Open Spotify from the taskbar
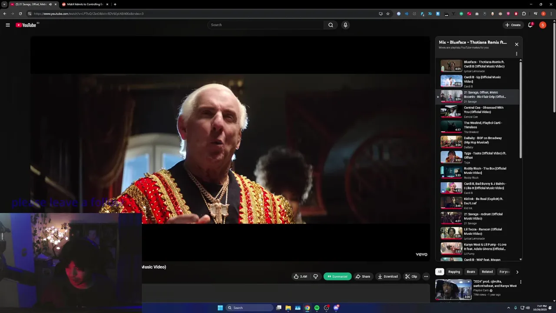The image size is (556, 313). 317,308
